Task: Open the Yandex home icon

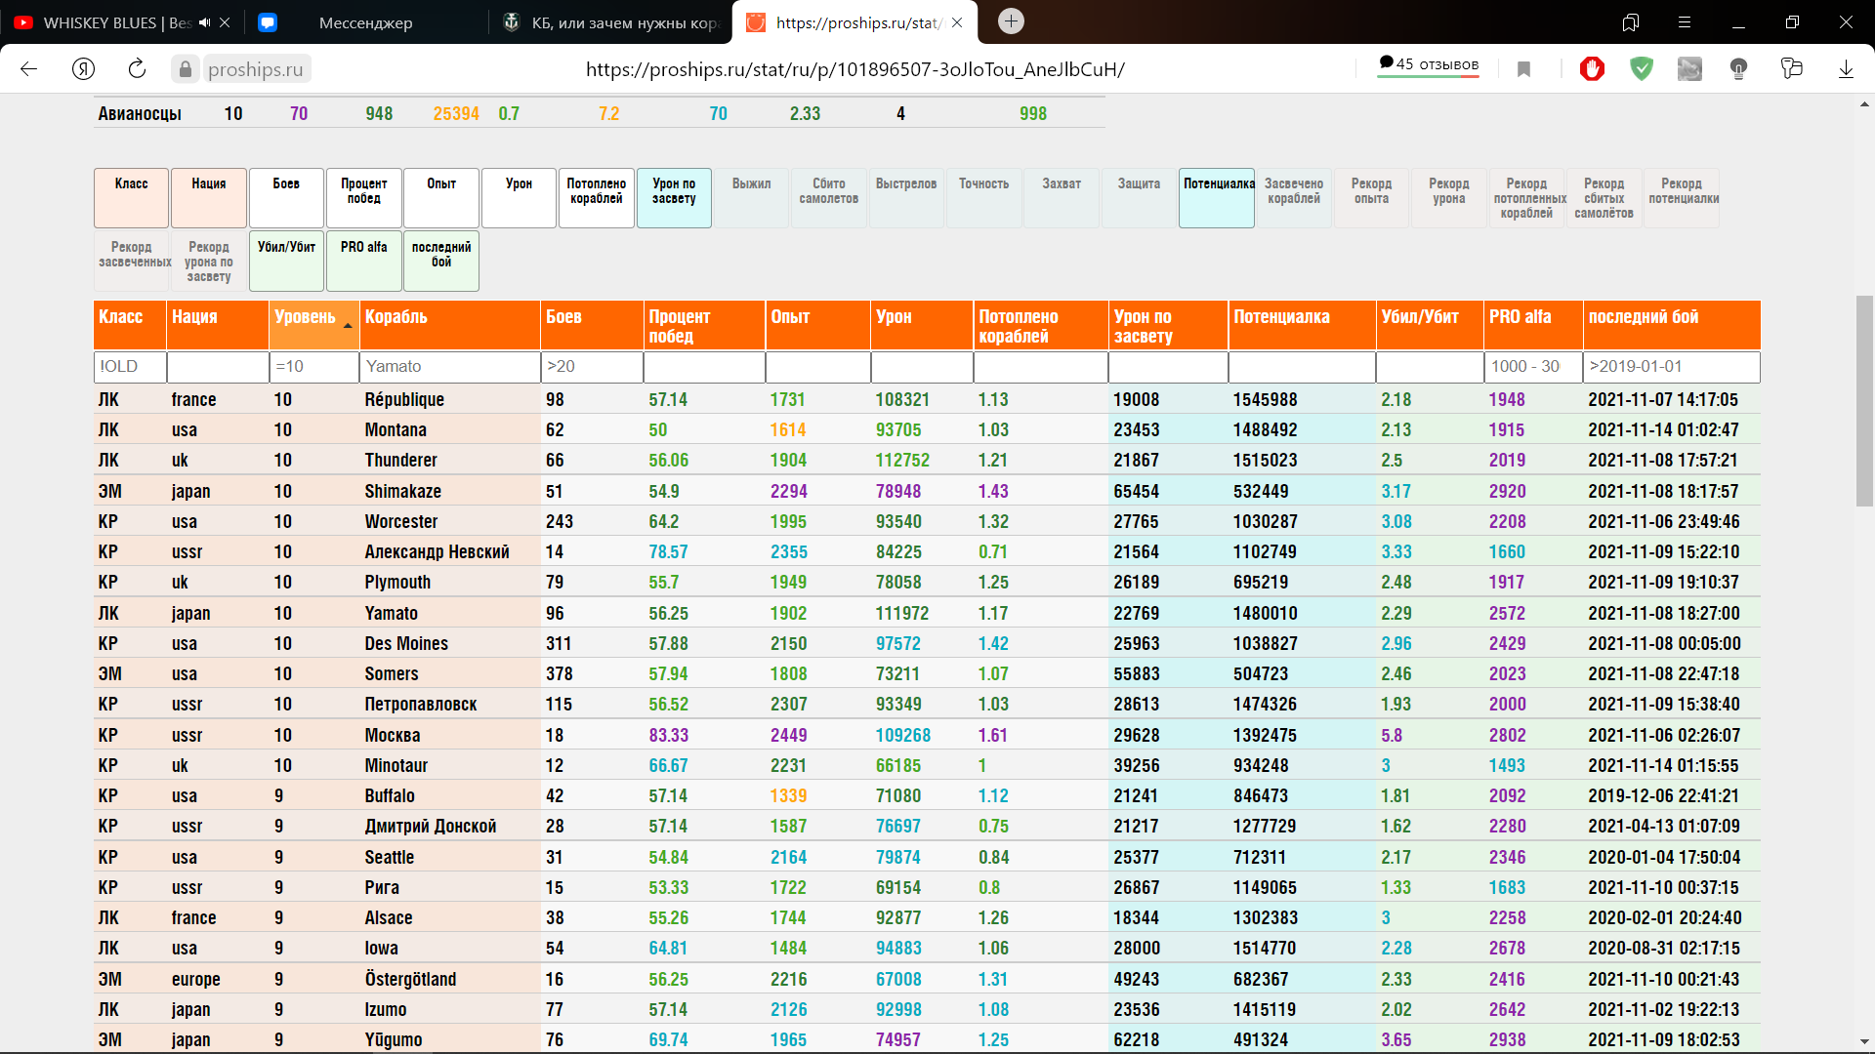Action: pyautogui.click(x=83, y=68)
